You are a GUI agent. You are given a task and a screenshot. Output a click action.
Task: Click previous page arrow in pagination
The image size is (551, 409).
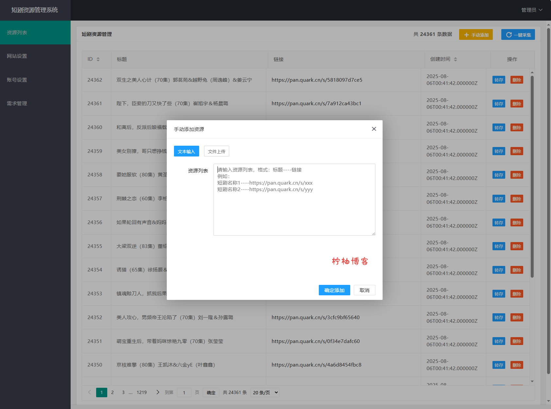pyautogui.click(x=89, y=392)
